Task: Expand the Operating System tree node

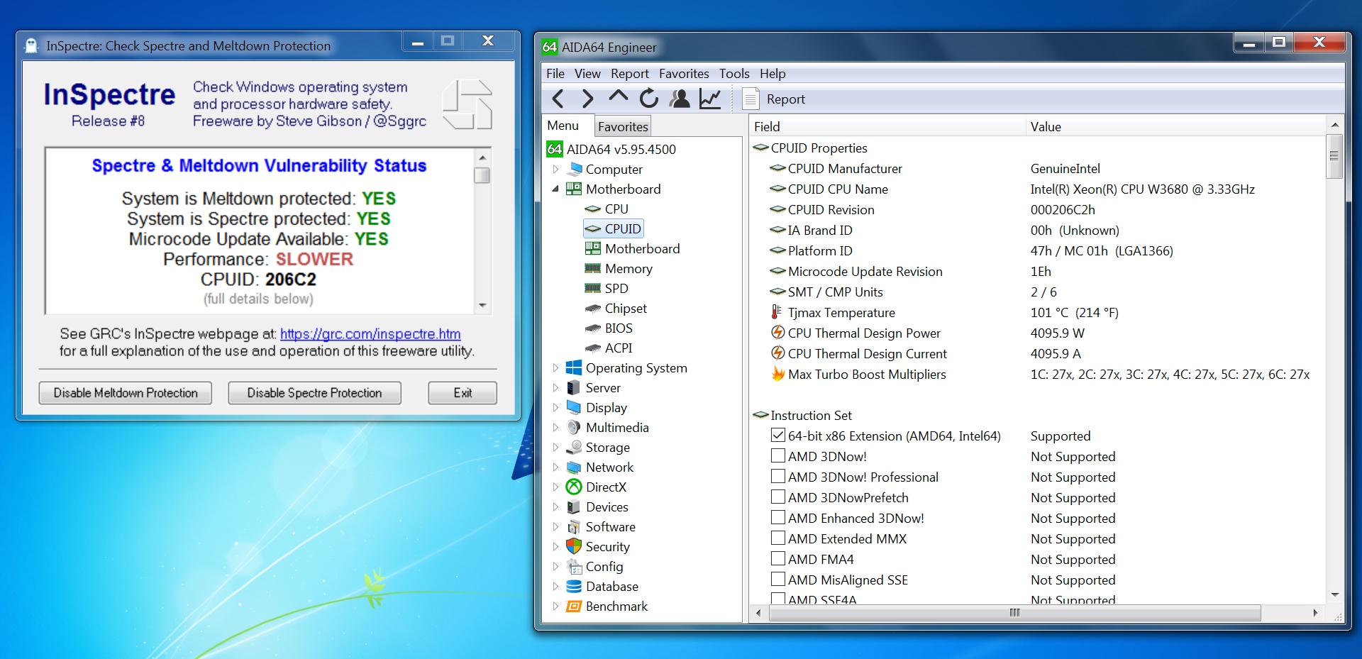Action: point(555,367)
